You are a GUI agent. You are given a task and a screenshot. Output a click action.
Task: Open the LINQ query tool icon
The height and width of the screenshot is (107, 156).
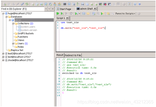point(82,4)
